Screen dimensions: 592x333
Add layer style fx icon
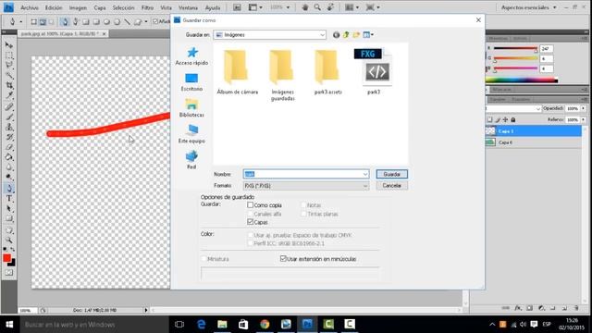518,308
